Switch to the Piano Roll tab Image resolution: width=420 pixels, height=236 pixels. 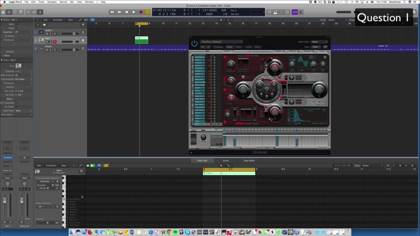pos(202,161)
